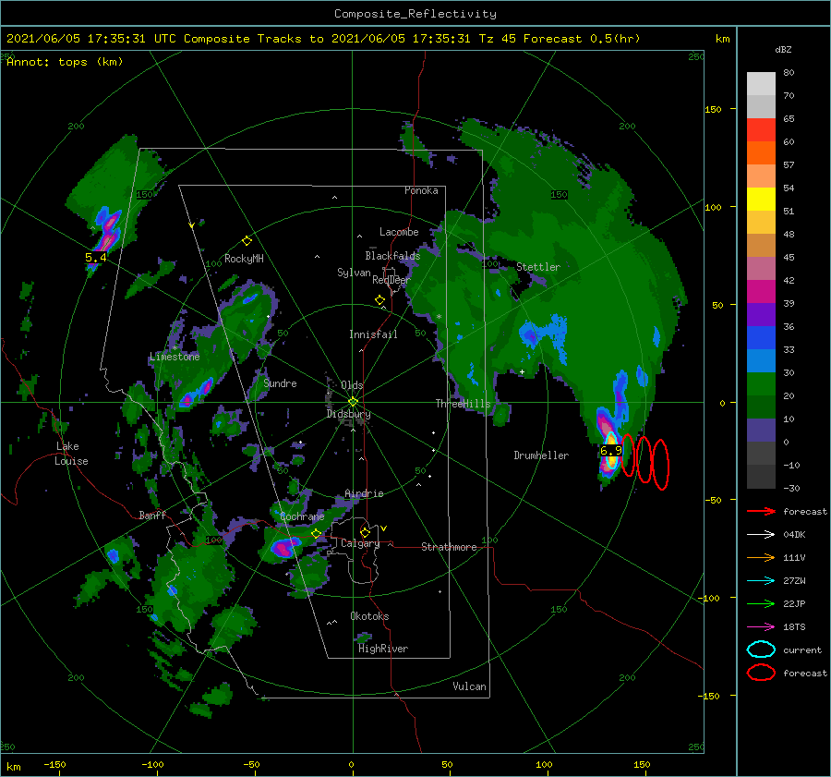Screen dimensions: 831x777
Task: Click the red swatch in the dBZ scale
Action: tap(761, 130)
